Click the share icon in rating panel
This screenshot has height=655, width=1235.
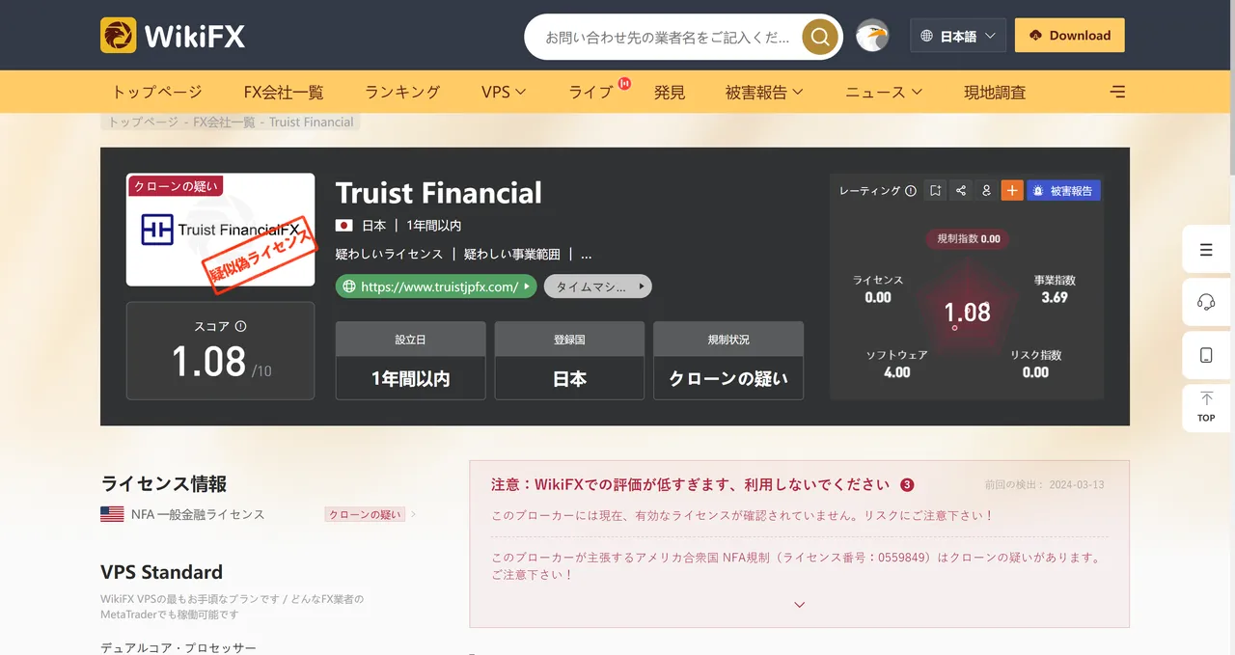[960, 191]
